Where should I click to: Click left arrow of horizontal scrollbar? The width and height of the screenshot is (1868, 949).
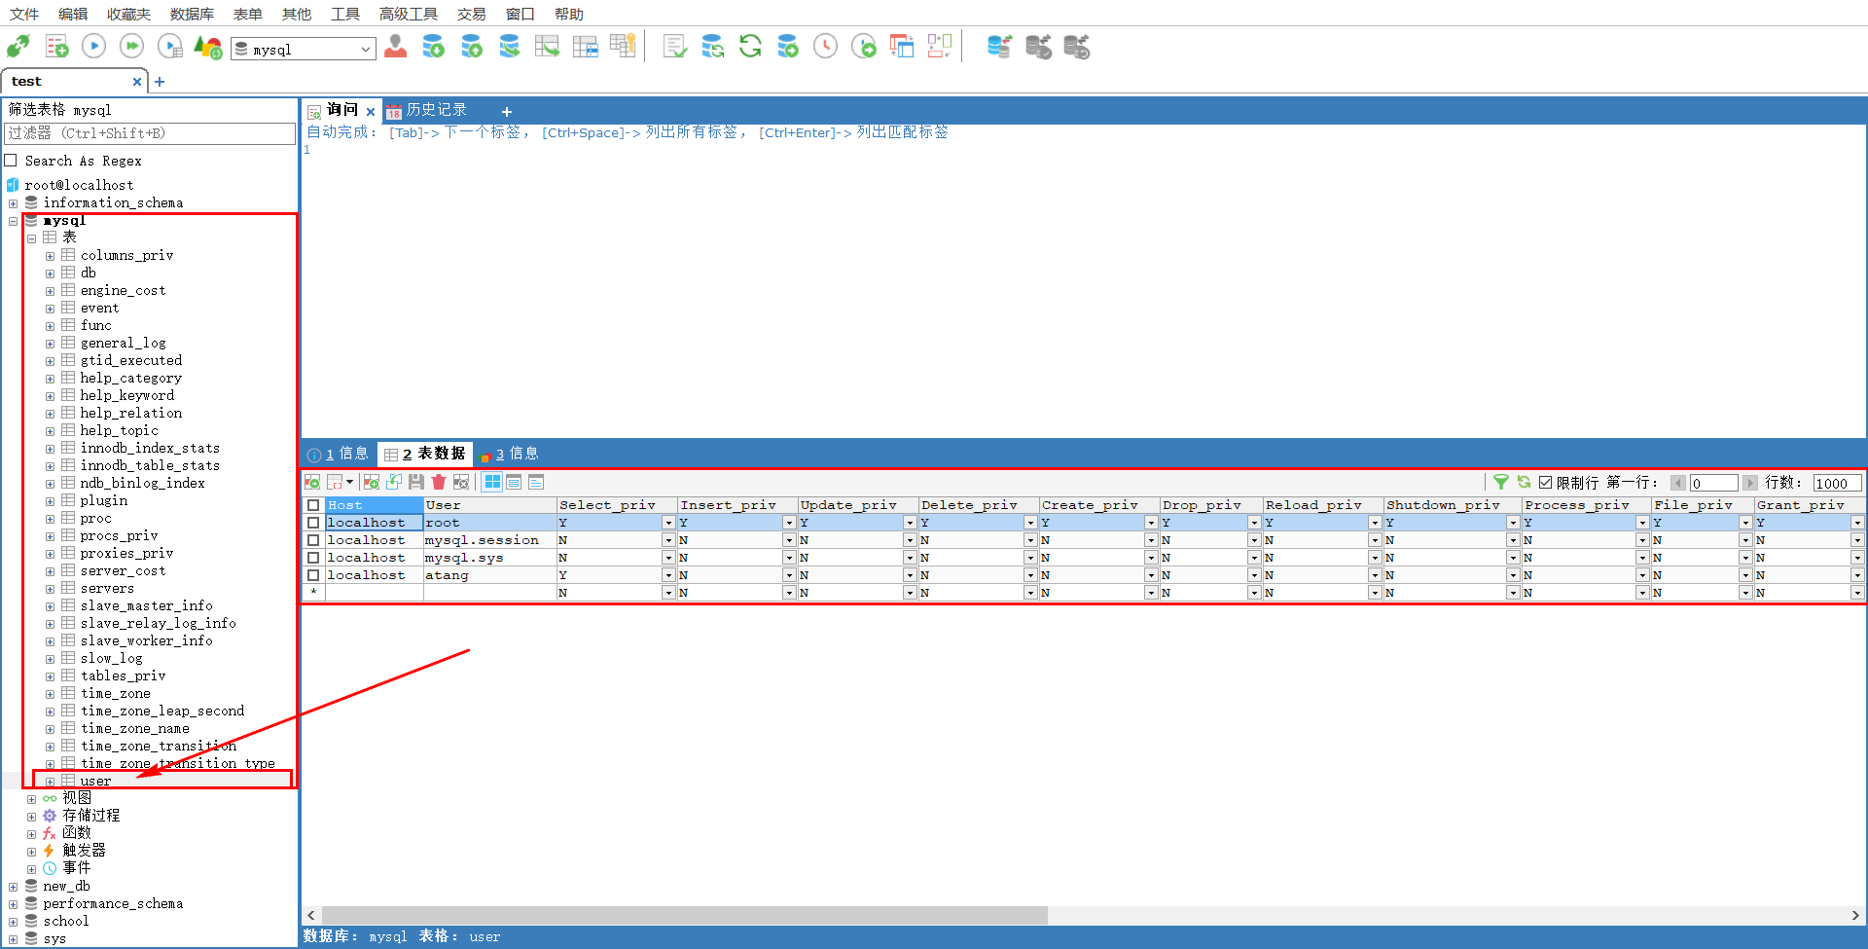pos(311,915)
